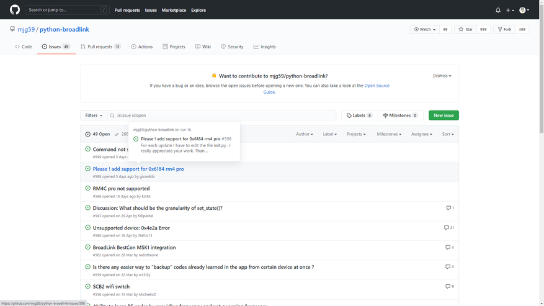Open the 21 comments on 0x4e2a issue

[x=449, y=228]
